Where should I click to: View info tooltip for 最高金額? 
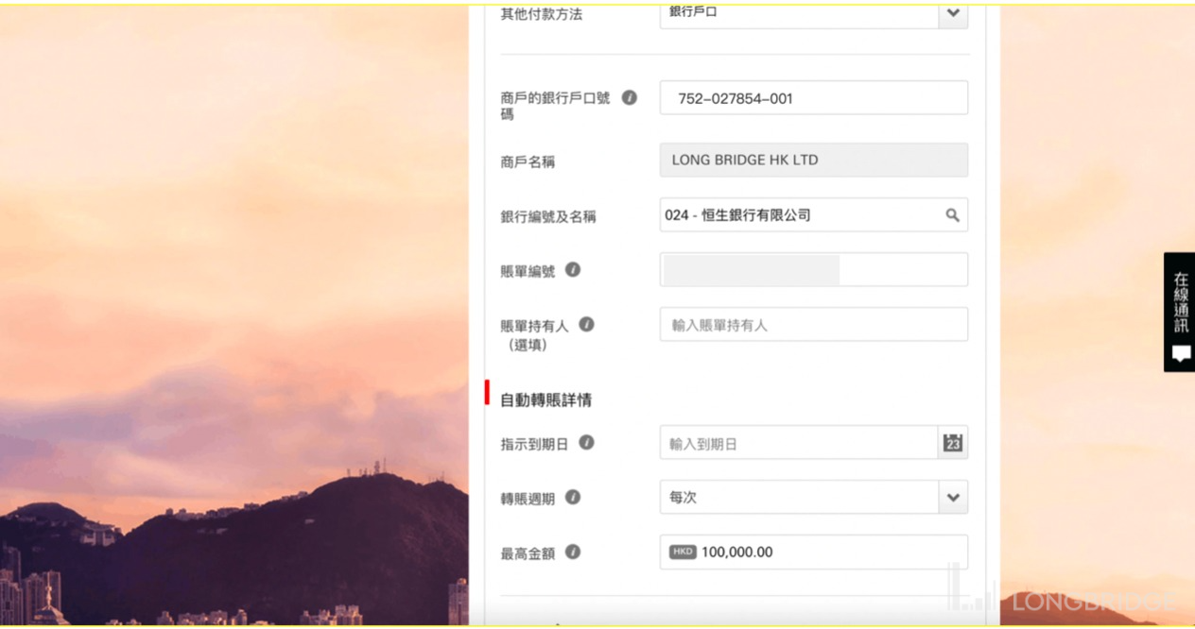tap(573, 552)
